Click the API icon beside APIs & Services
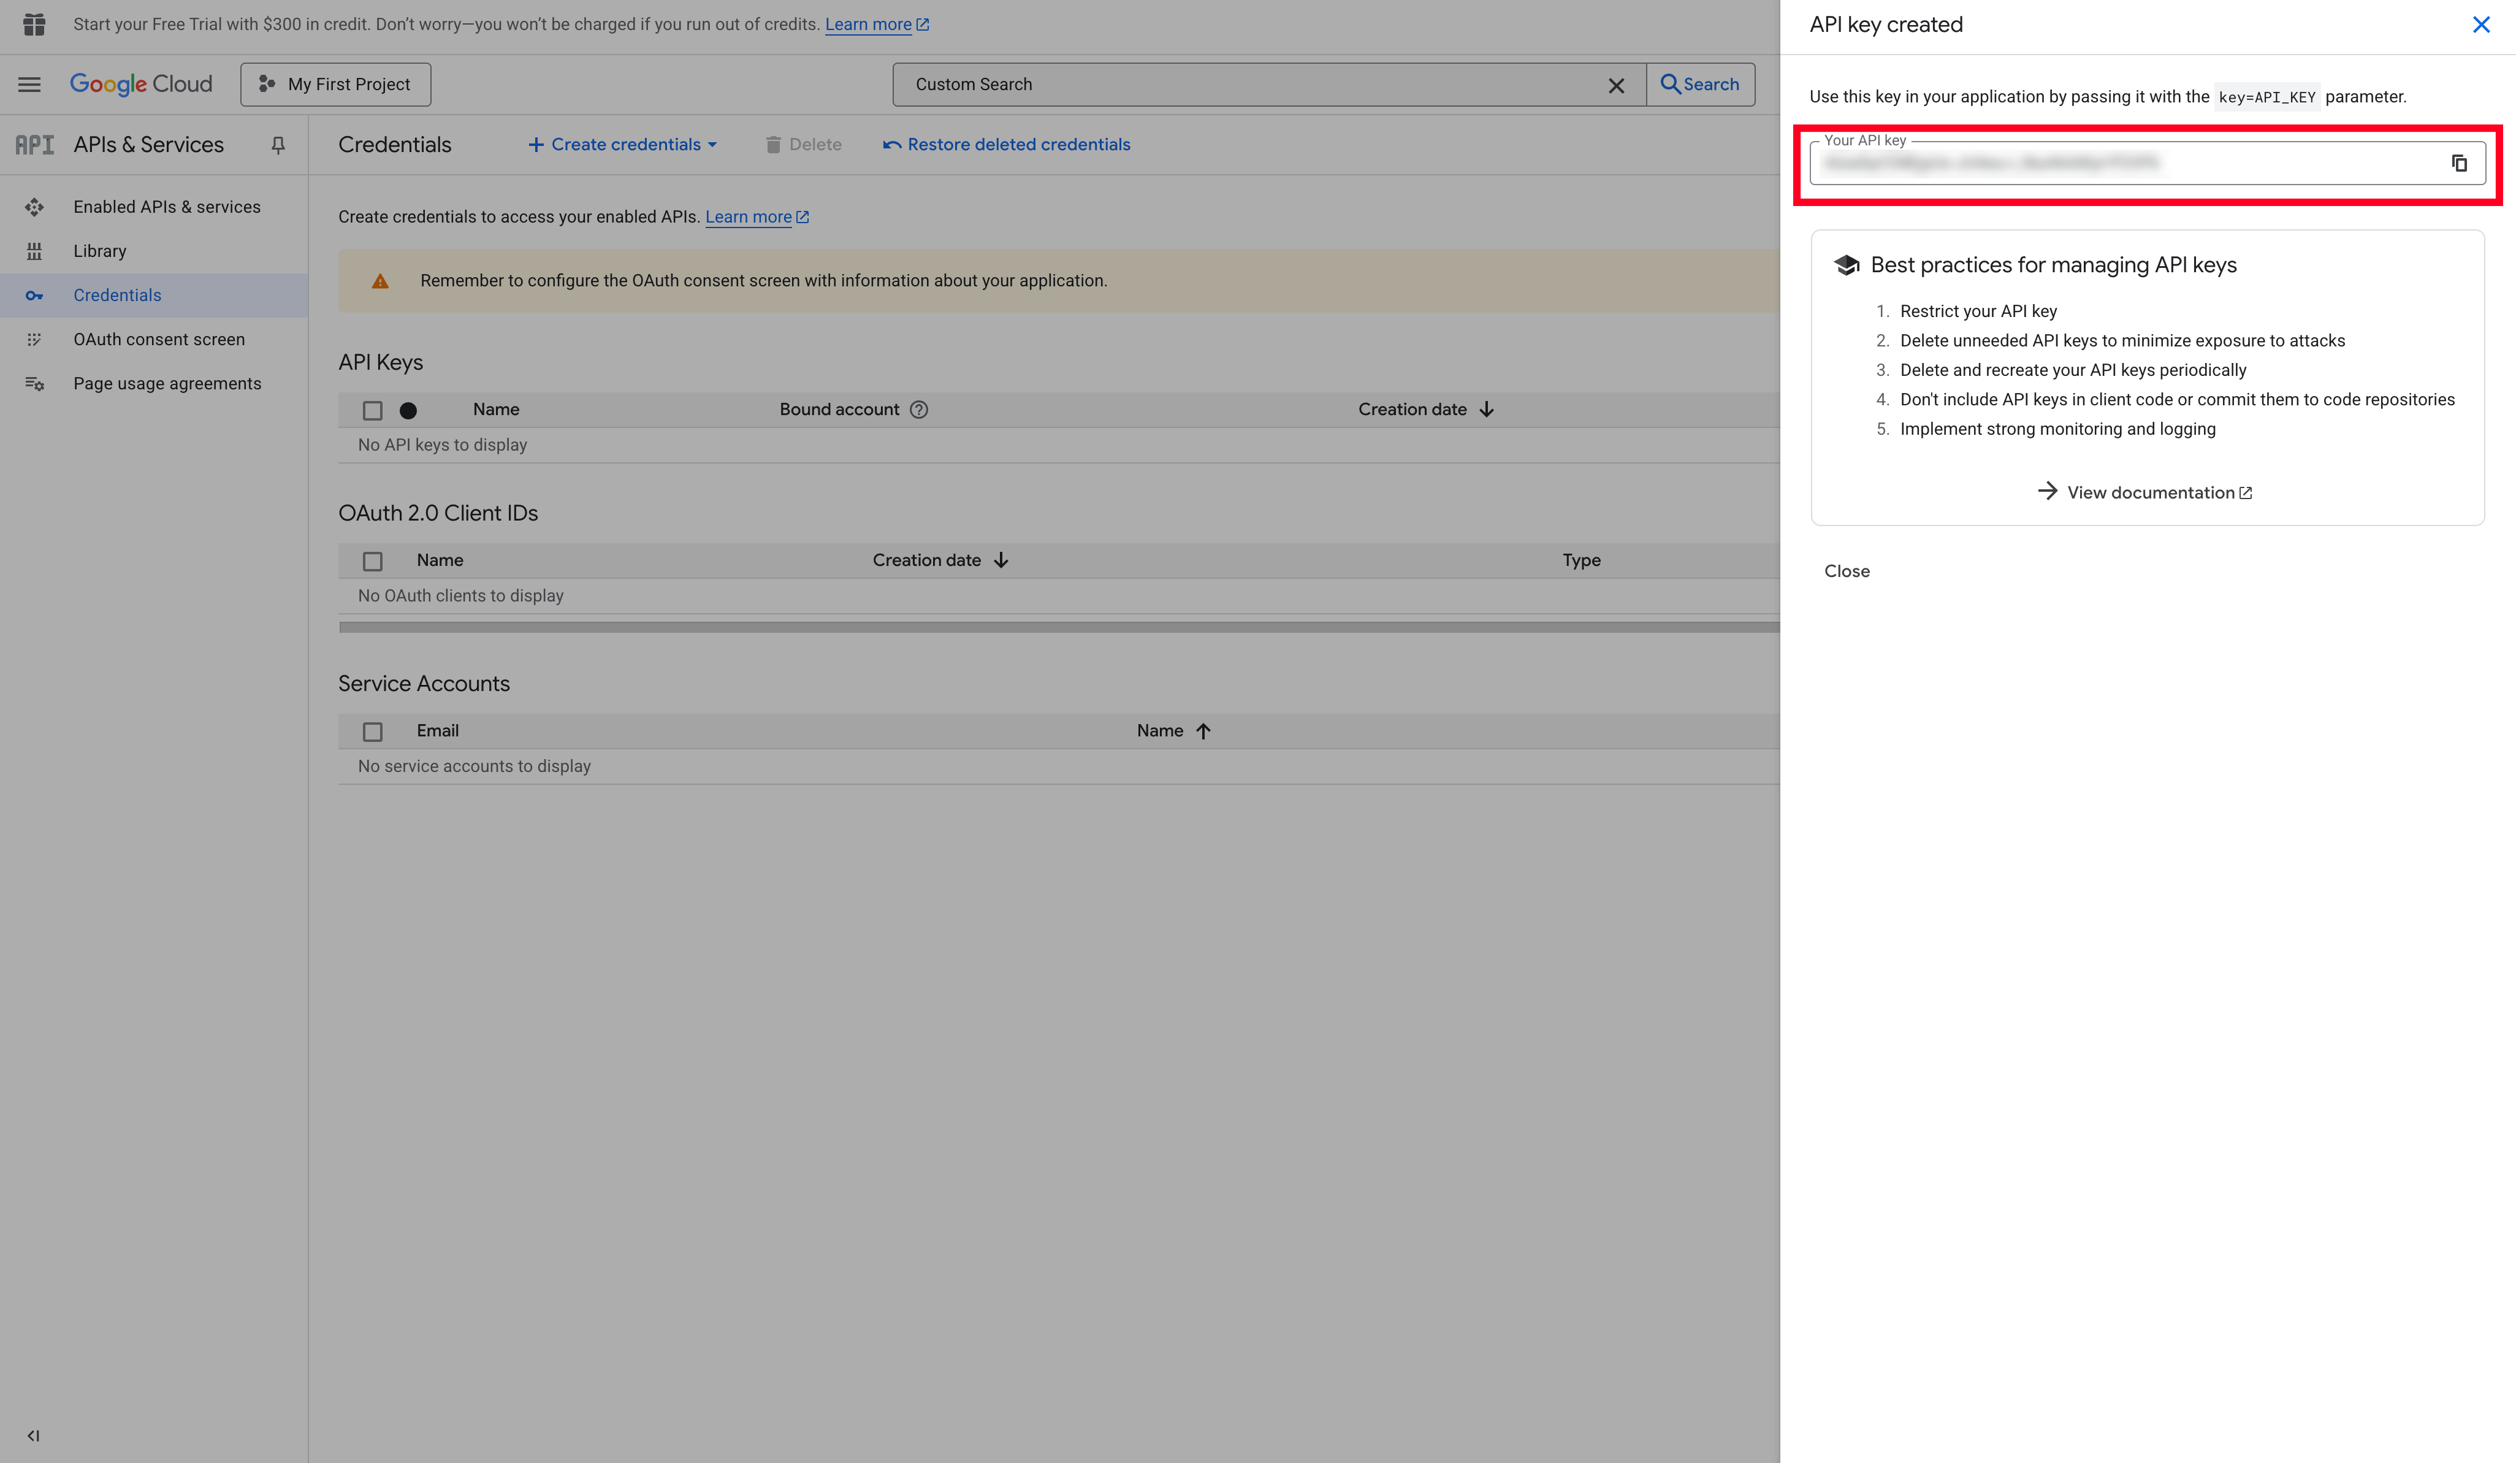This screenshot has width=2516, height=1463. tap(34, 146)
